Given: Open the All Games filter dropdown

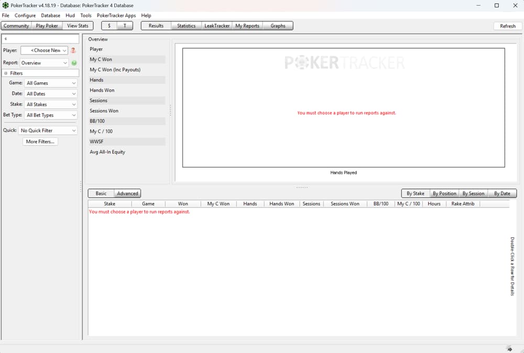Looking at the screenshot, I should [x=50, y=83].
